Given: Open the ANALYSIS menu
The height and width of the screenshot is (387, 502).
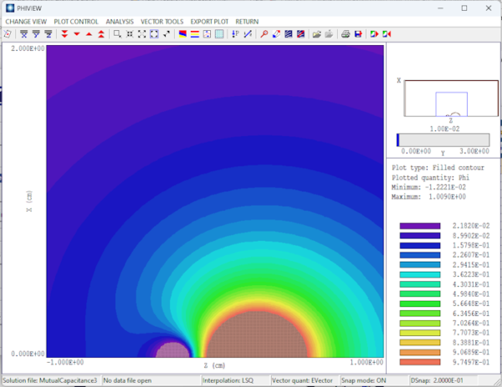Looking at the screenshot, I should coord(120,22).
